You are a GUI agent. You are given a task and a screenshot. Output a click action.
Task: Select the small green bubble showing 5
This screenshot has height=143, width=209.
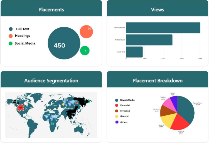click(85, 50)
